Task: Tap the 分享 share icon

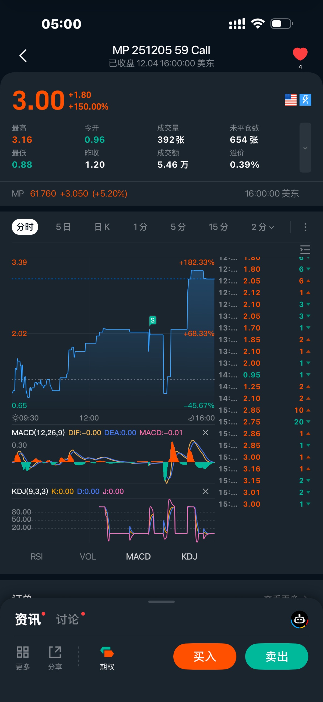Action: (x=55, y=652)
